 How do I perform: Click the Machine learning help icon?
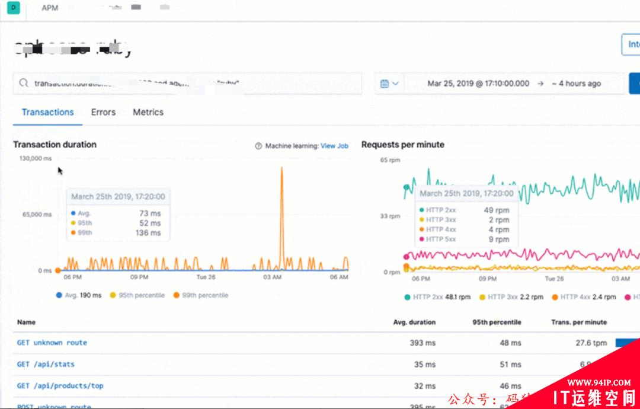258,146
